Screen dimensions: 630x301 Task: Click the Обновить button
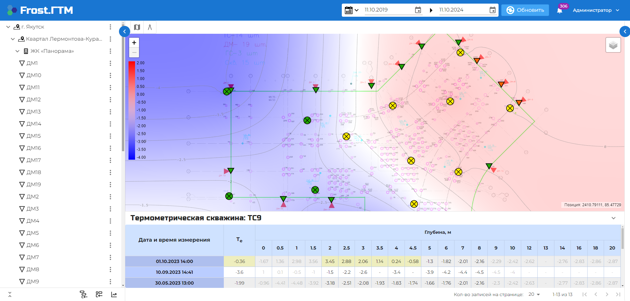[x=525, y=10]
